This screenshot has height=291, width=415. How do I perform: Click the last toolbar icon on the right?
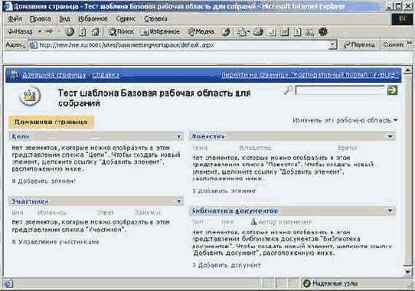(x=323, y=32)
